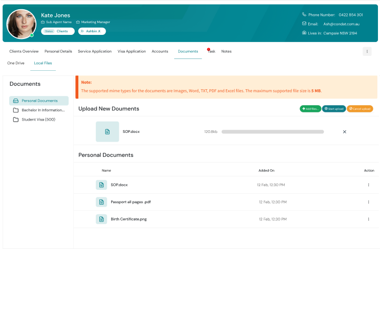380x318 pixels.
Task: Go to the Accounts tab
Action: point(160,51)
